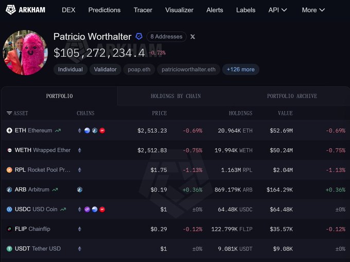Open the USDC USD Coin asset link

pyautogui.click(x=36, y=209)
